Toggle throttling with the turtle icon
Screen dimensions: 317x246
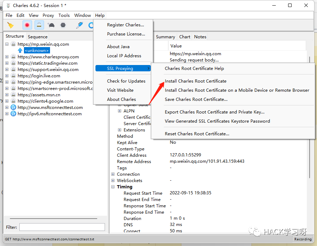point(51,25)
